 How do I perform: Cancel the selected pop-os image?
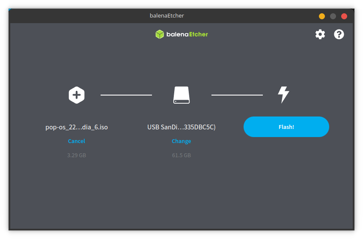point(76,141)
